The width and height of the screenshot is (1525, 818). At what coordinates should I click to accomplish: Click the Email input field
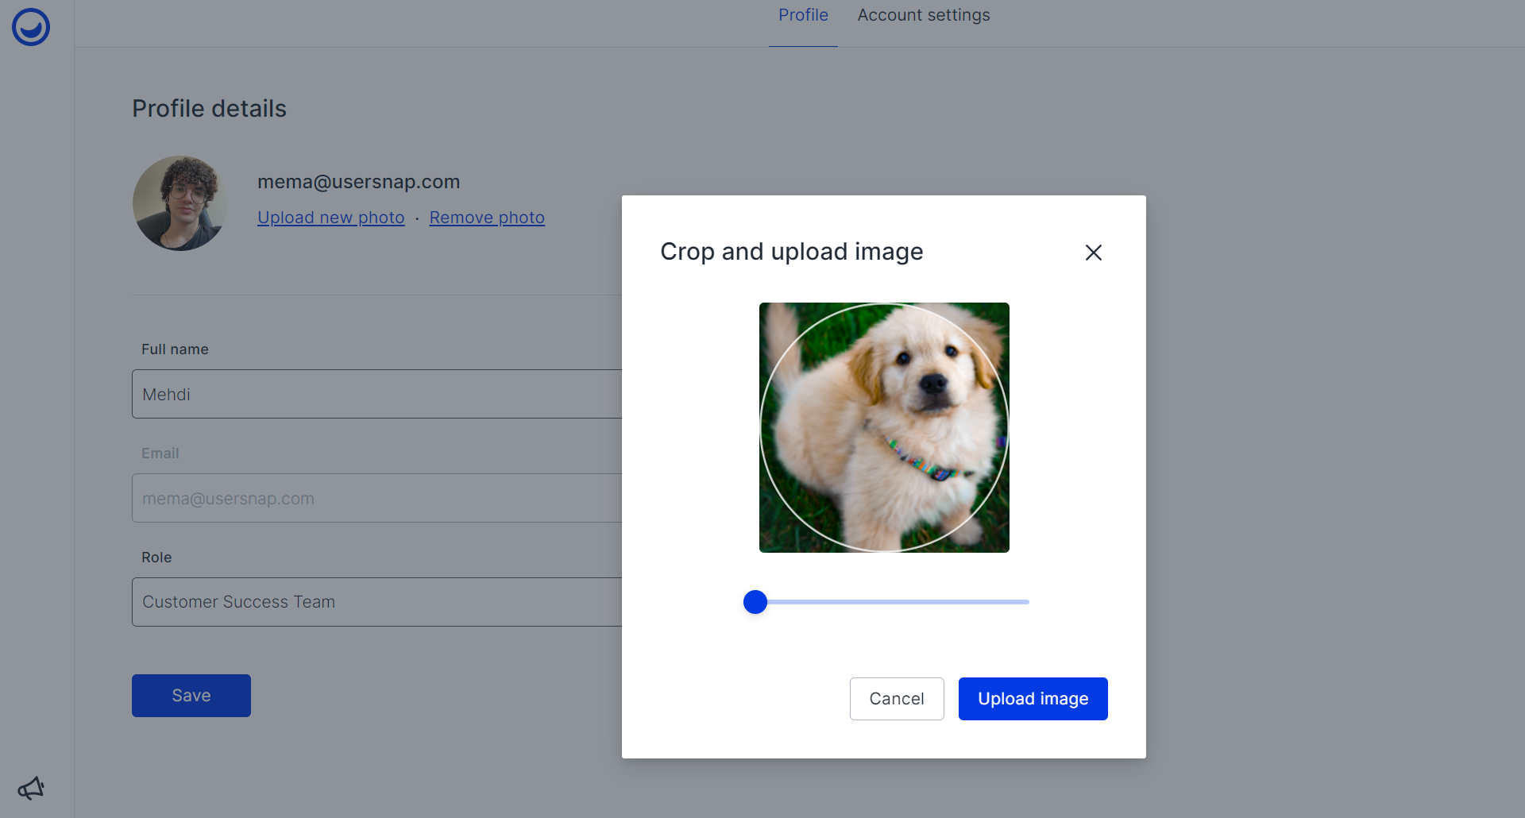point(377,498)
